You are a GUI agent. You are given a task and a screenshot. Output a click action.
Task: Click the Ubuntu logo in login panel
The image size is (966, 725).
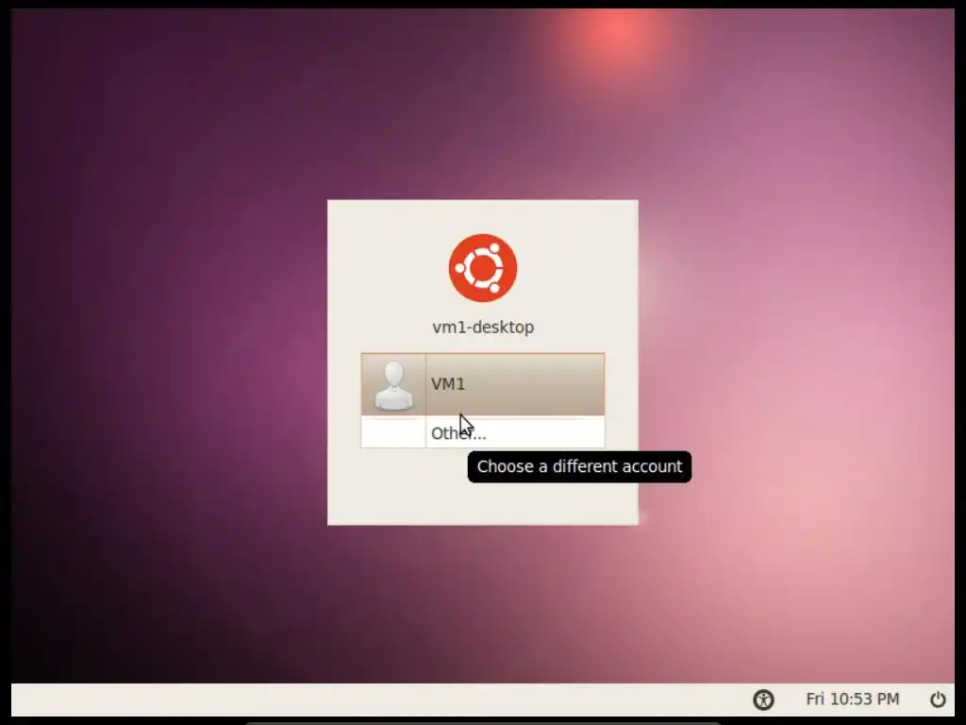482,267
